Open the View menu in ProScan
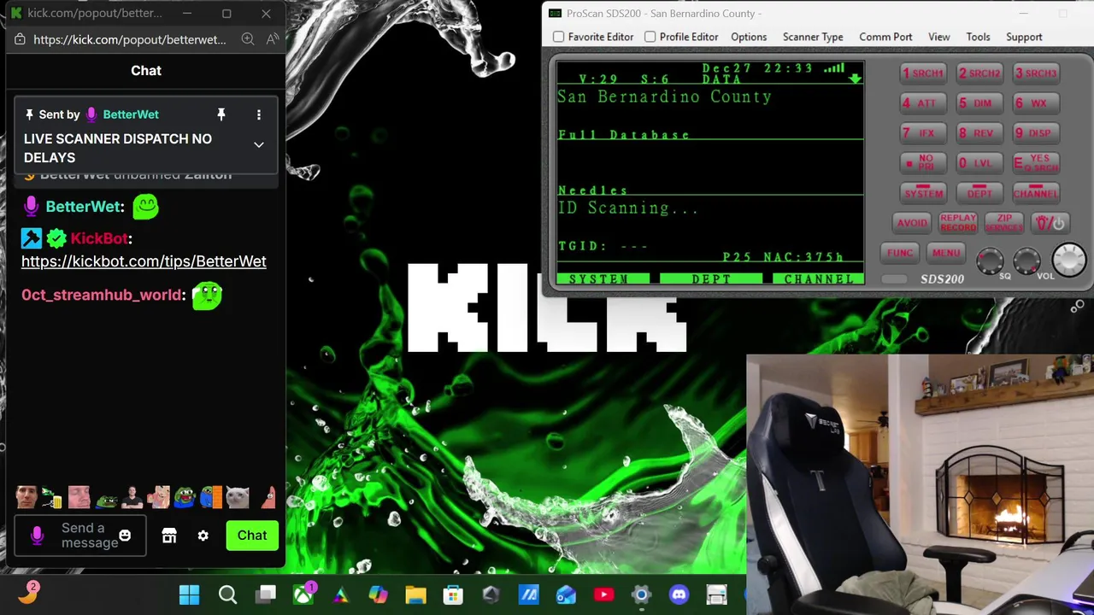1094x615 pixels. click(938, 37)
